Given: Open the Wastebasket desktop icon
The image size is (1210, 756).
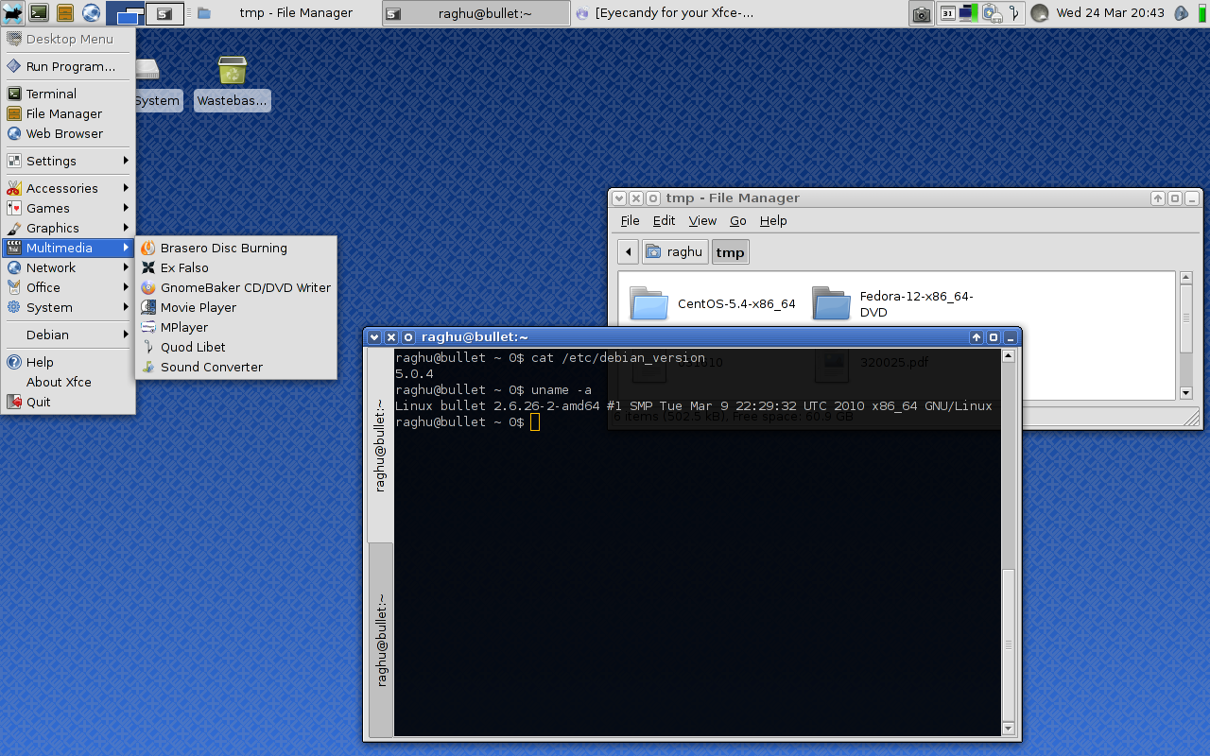Looking at the screenshot, I should pyautogui.click(x=233, y=83).
